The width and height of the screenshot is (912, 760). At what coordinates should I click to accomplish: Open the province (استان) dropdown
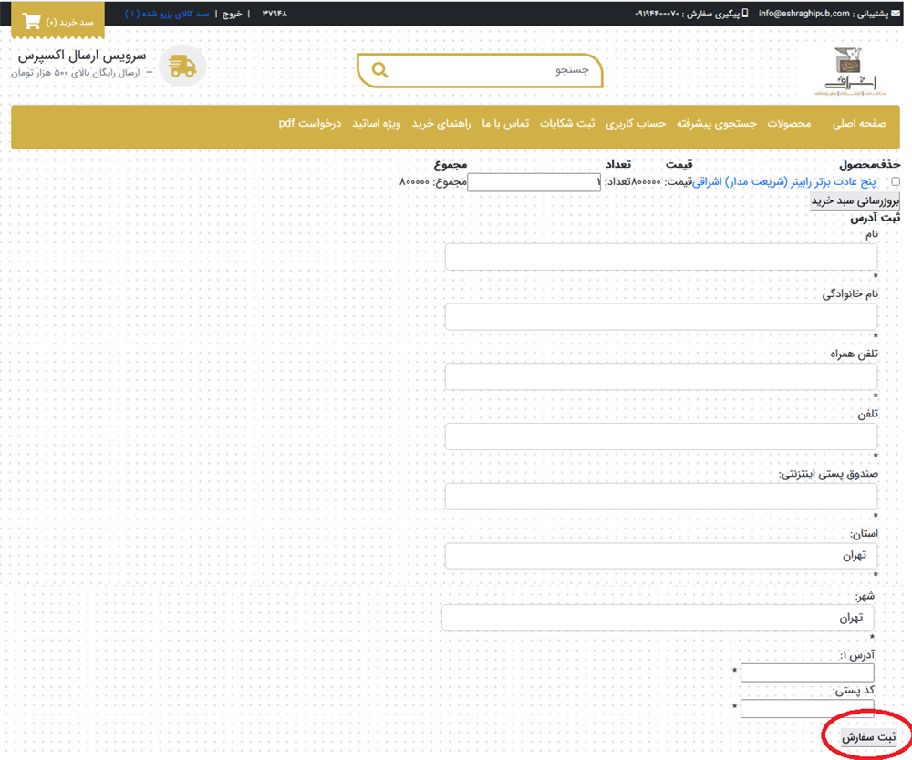pyautogui.click(x=660, y=556)
